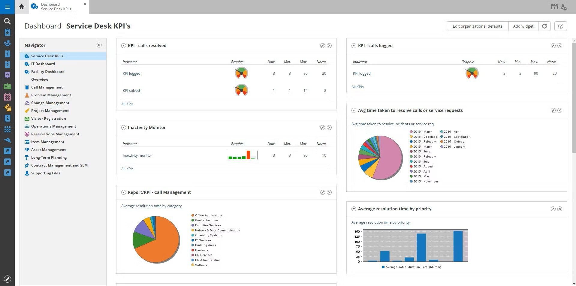Image resolution: width=576 pixels, height=286 pixels.
Task: Click the Office Applications legend color swatch
Action: click(192, 215)
